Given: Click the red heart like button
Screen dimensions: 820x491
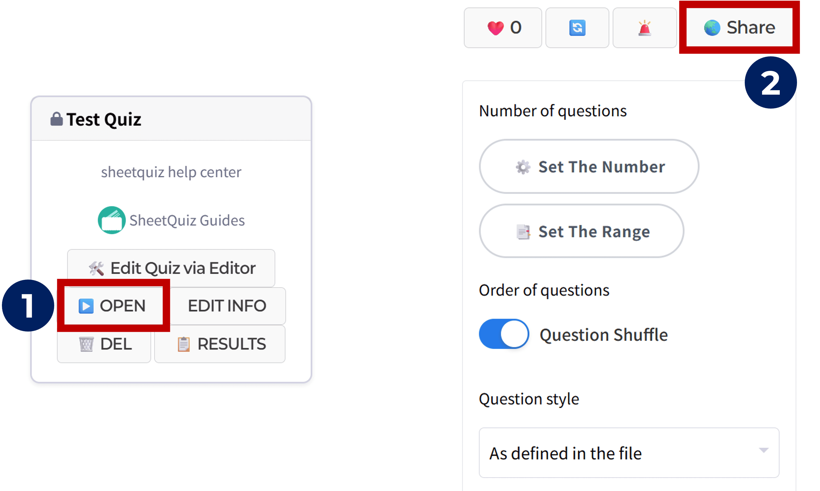Looking at the screenshot, I should click(503, 28).
